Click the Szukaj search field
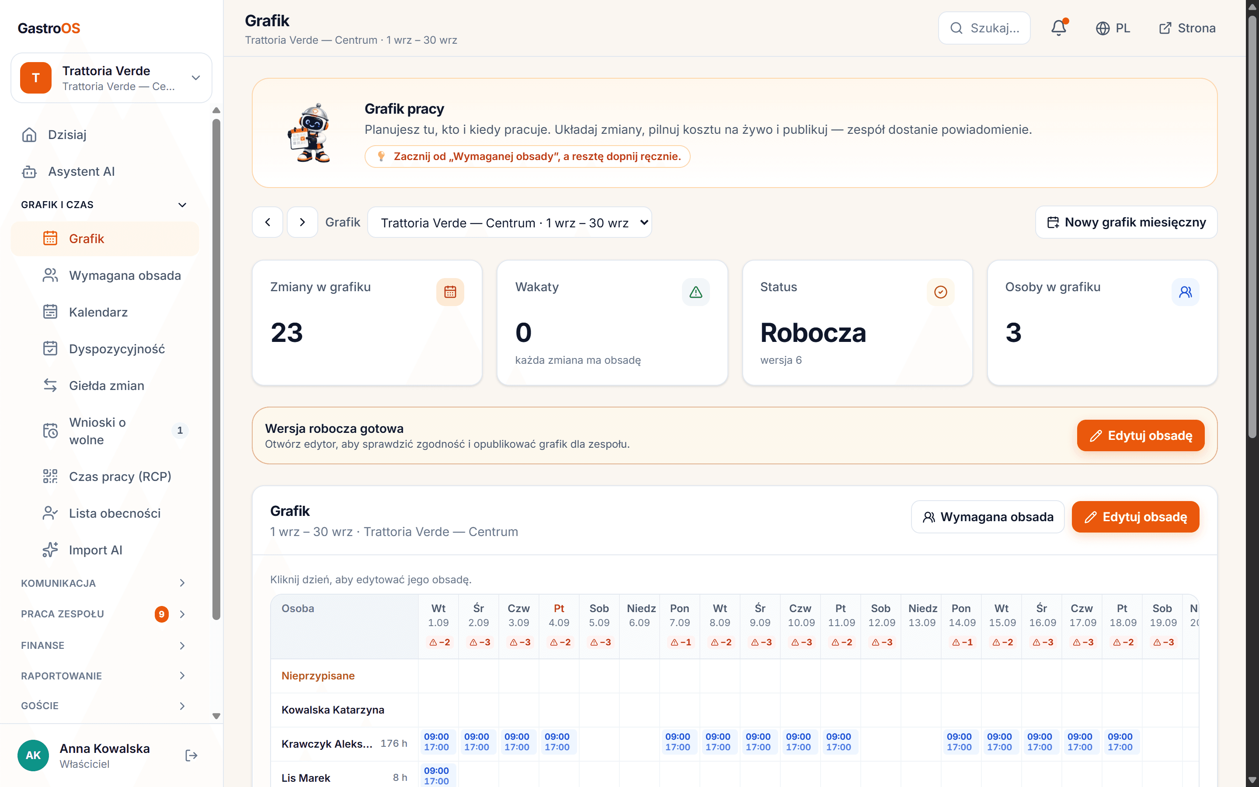 [x=984, y=28]
